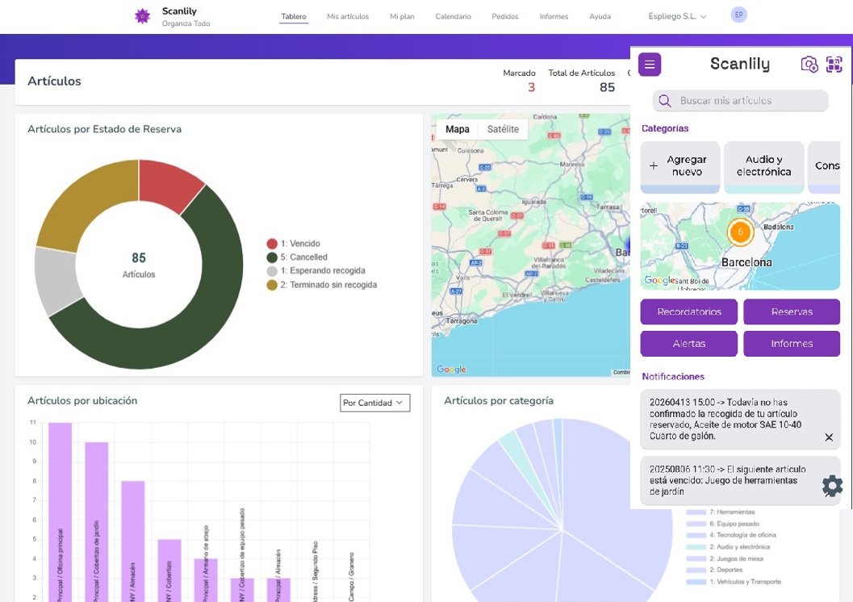853x602 pixels.
Task: Select the Mapa view tab
Action: tap(457, 129)
